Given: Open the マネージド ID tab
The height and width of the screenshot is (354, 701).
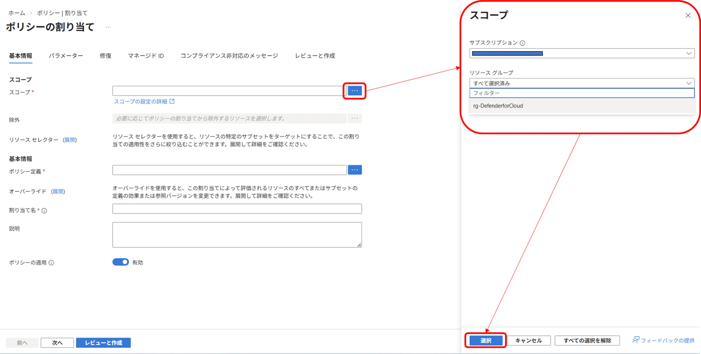Looking at the screenshot, I should 146,56.
